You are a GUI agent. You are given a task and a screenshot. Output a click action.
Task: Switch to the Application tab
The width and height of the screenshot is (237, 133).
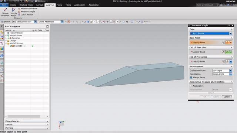(80, 5)
